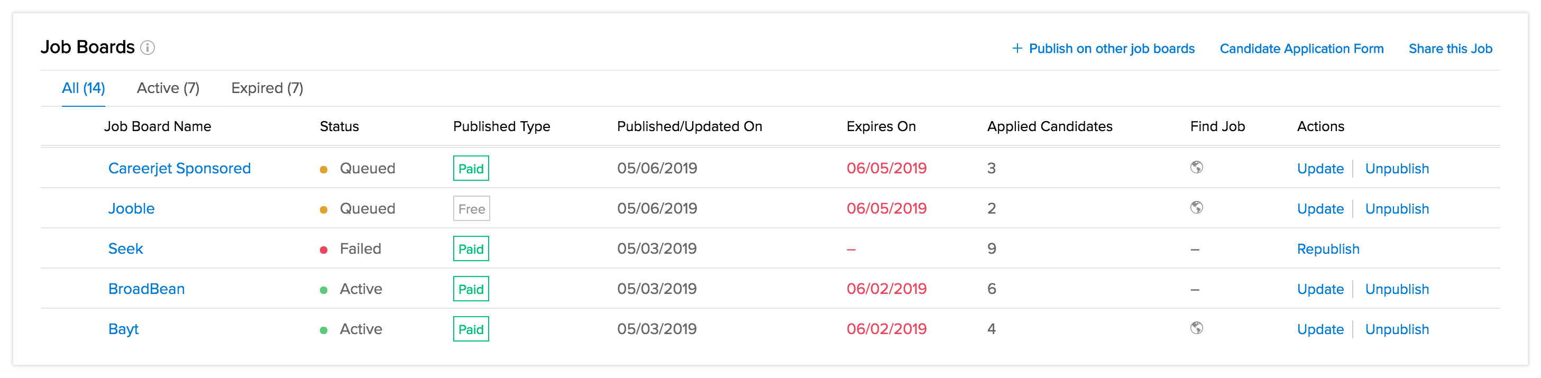Viewport: 1541px width, 378px height.
Task: Click the Paid badge in Bayt row
Action: click(471, 329)
